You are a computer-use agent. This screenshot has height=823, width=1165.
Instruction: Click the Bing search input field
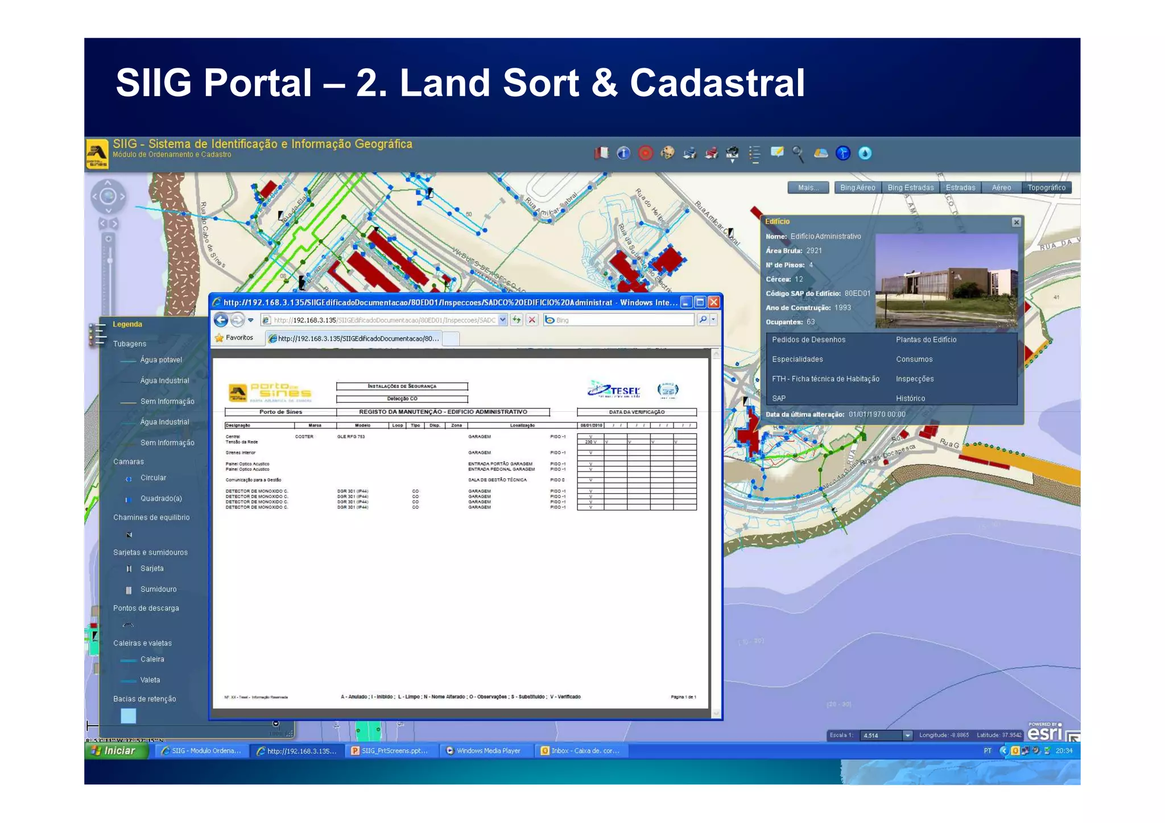tap(619, 320)
